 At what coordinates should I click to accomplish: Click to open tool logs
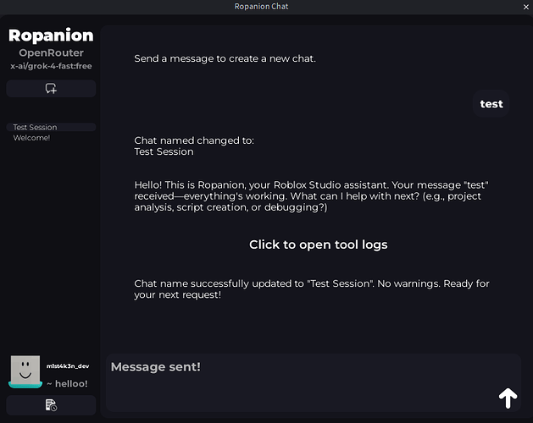coord(318,244)
